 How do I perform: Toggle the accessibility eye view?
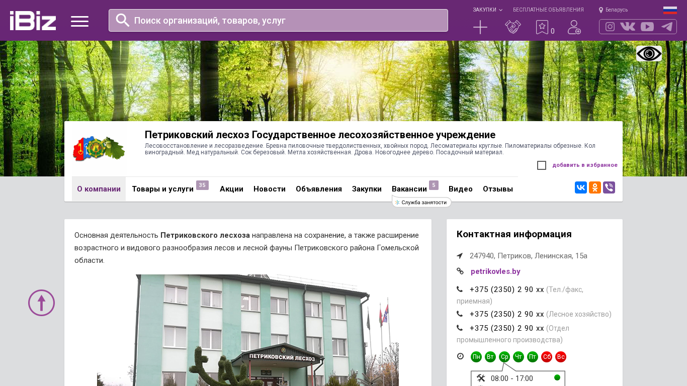point(649,53)
